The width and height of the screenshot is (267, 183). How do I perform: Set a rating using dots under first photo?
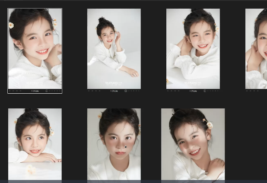coord(54,91)
